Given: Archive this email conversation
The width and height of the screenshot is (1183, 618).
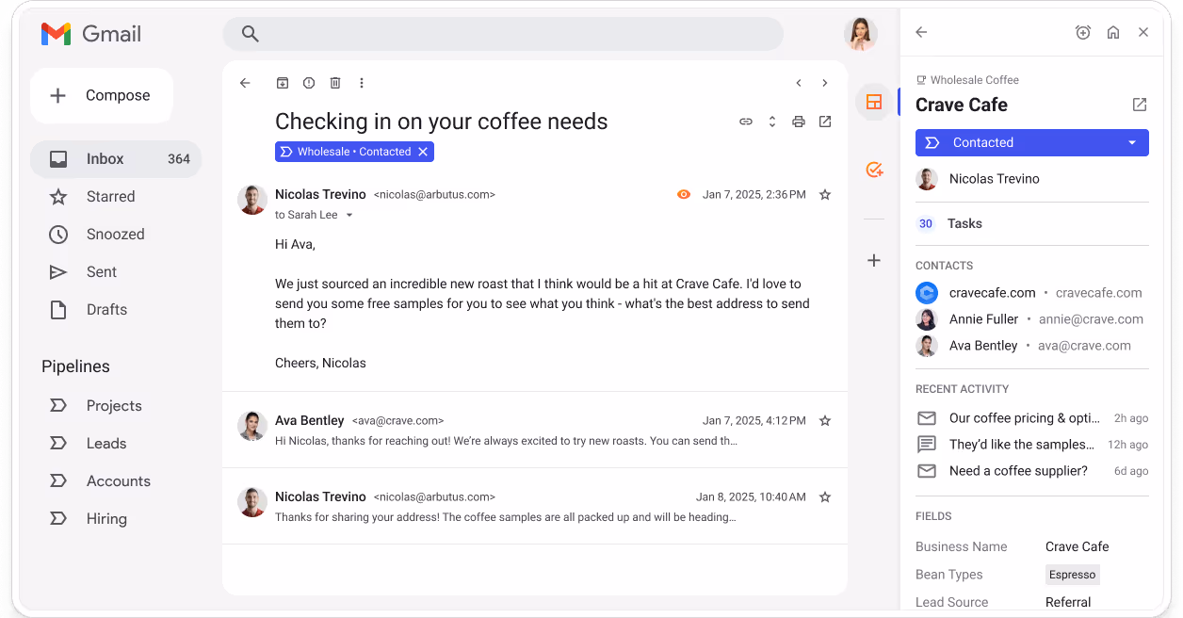Looking at the screenshot, I should [x=282, y=83].
